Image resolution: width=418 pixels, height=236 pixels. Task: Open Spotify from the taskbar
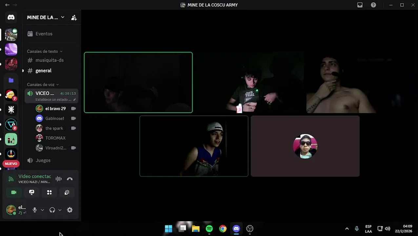pos(209,228)
